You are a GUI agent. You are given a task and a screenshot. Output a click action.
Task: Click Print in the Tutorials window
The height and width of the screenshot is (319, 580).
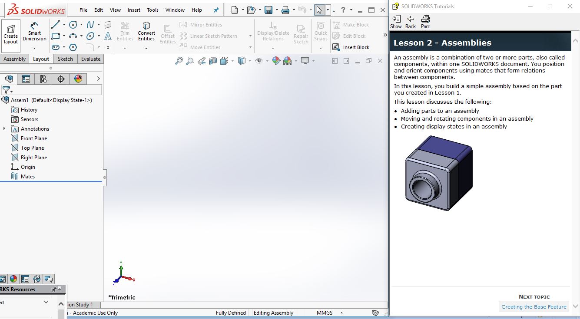point(425,22)
